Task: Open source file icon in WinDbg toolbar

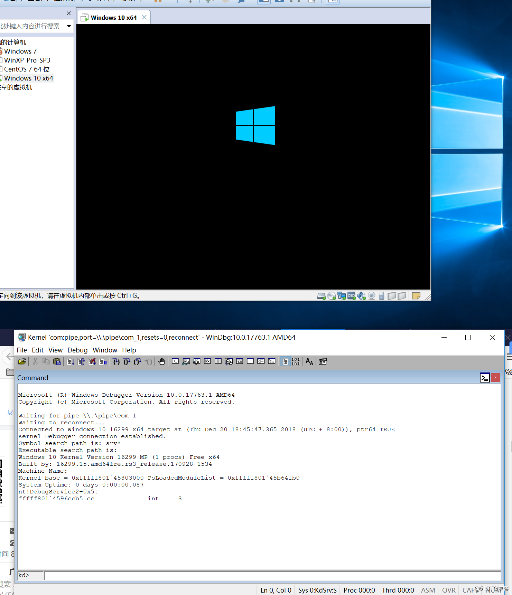Action: click(22, 361)
